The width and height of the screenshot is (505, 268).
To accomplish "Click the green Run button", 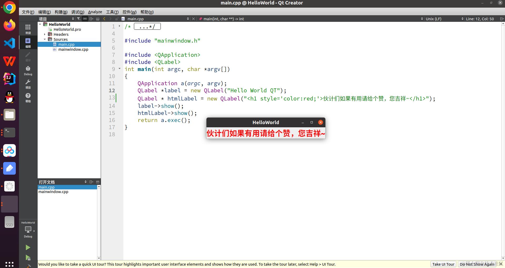I will [x=28, y=247].
